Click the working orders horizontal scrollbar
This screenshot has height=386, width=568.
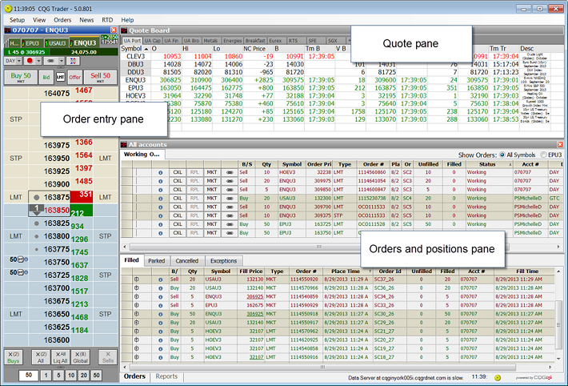point(318,247)
